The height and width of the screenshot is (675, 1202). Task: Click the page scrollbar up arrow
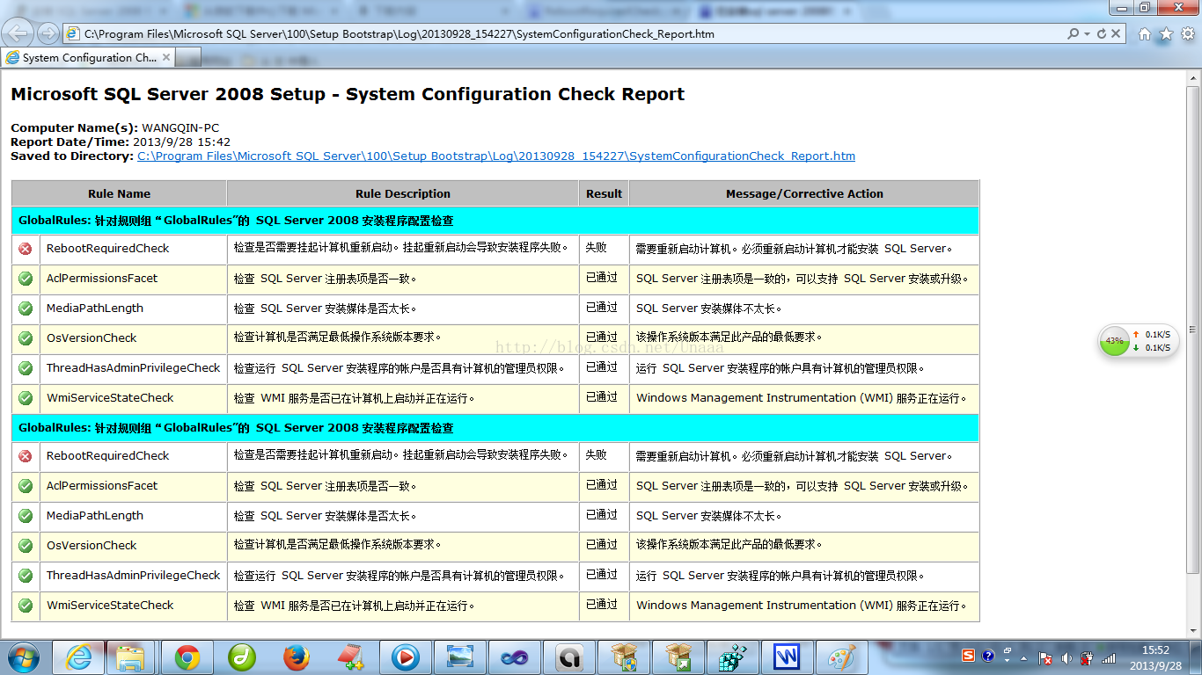[1193, 78]
